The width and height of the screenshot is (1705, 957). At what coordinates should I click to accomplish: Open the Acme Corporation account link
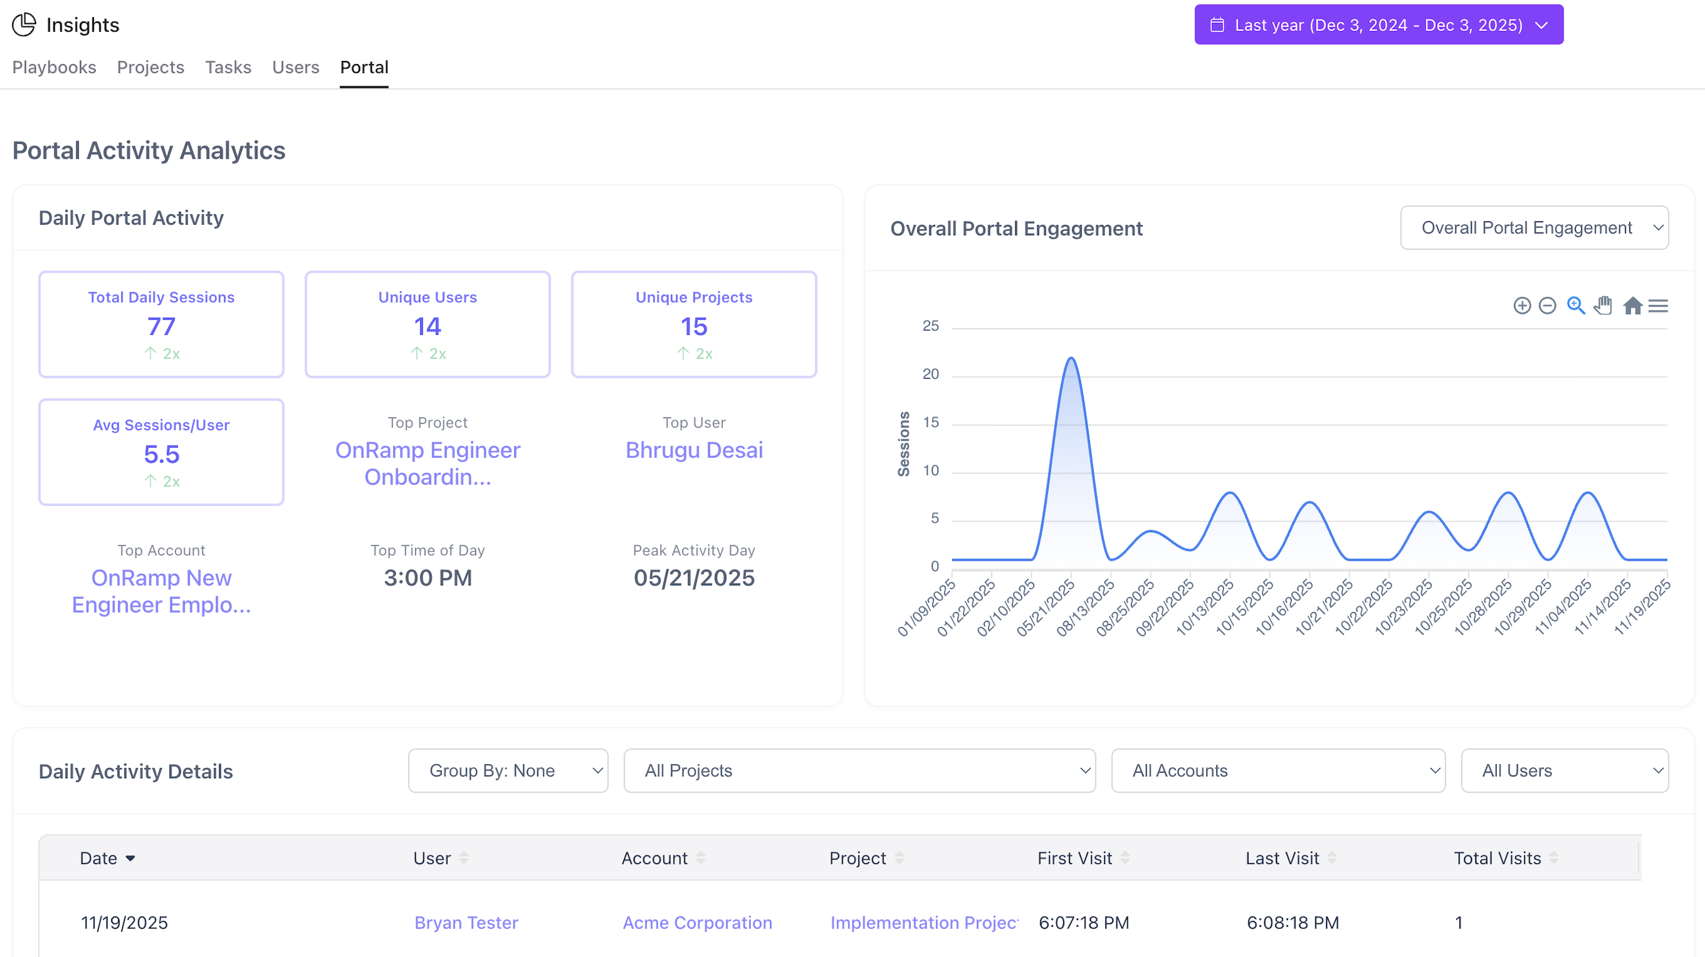coord(696,922)
